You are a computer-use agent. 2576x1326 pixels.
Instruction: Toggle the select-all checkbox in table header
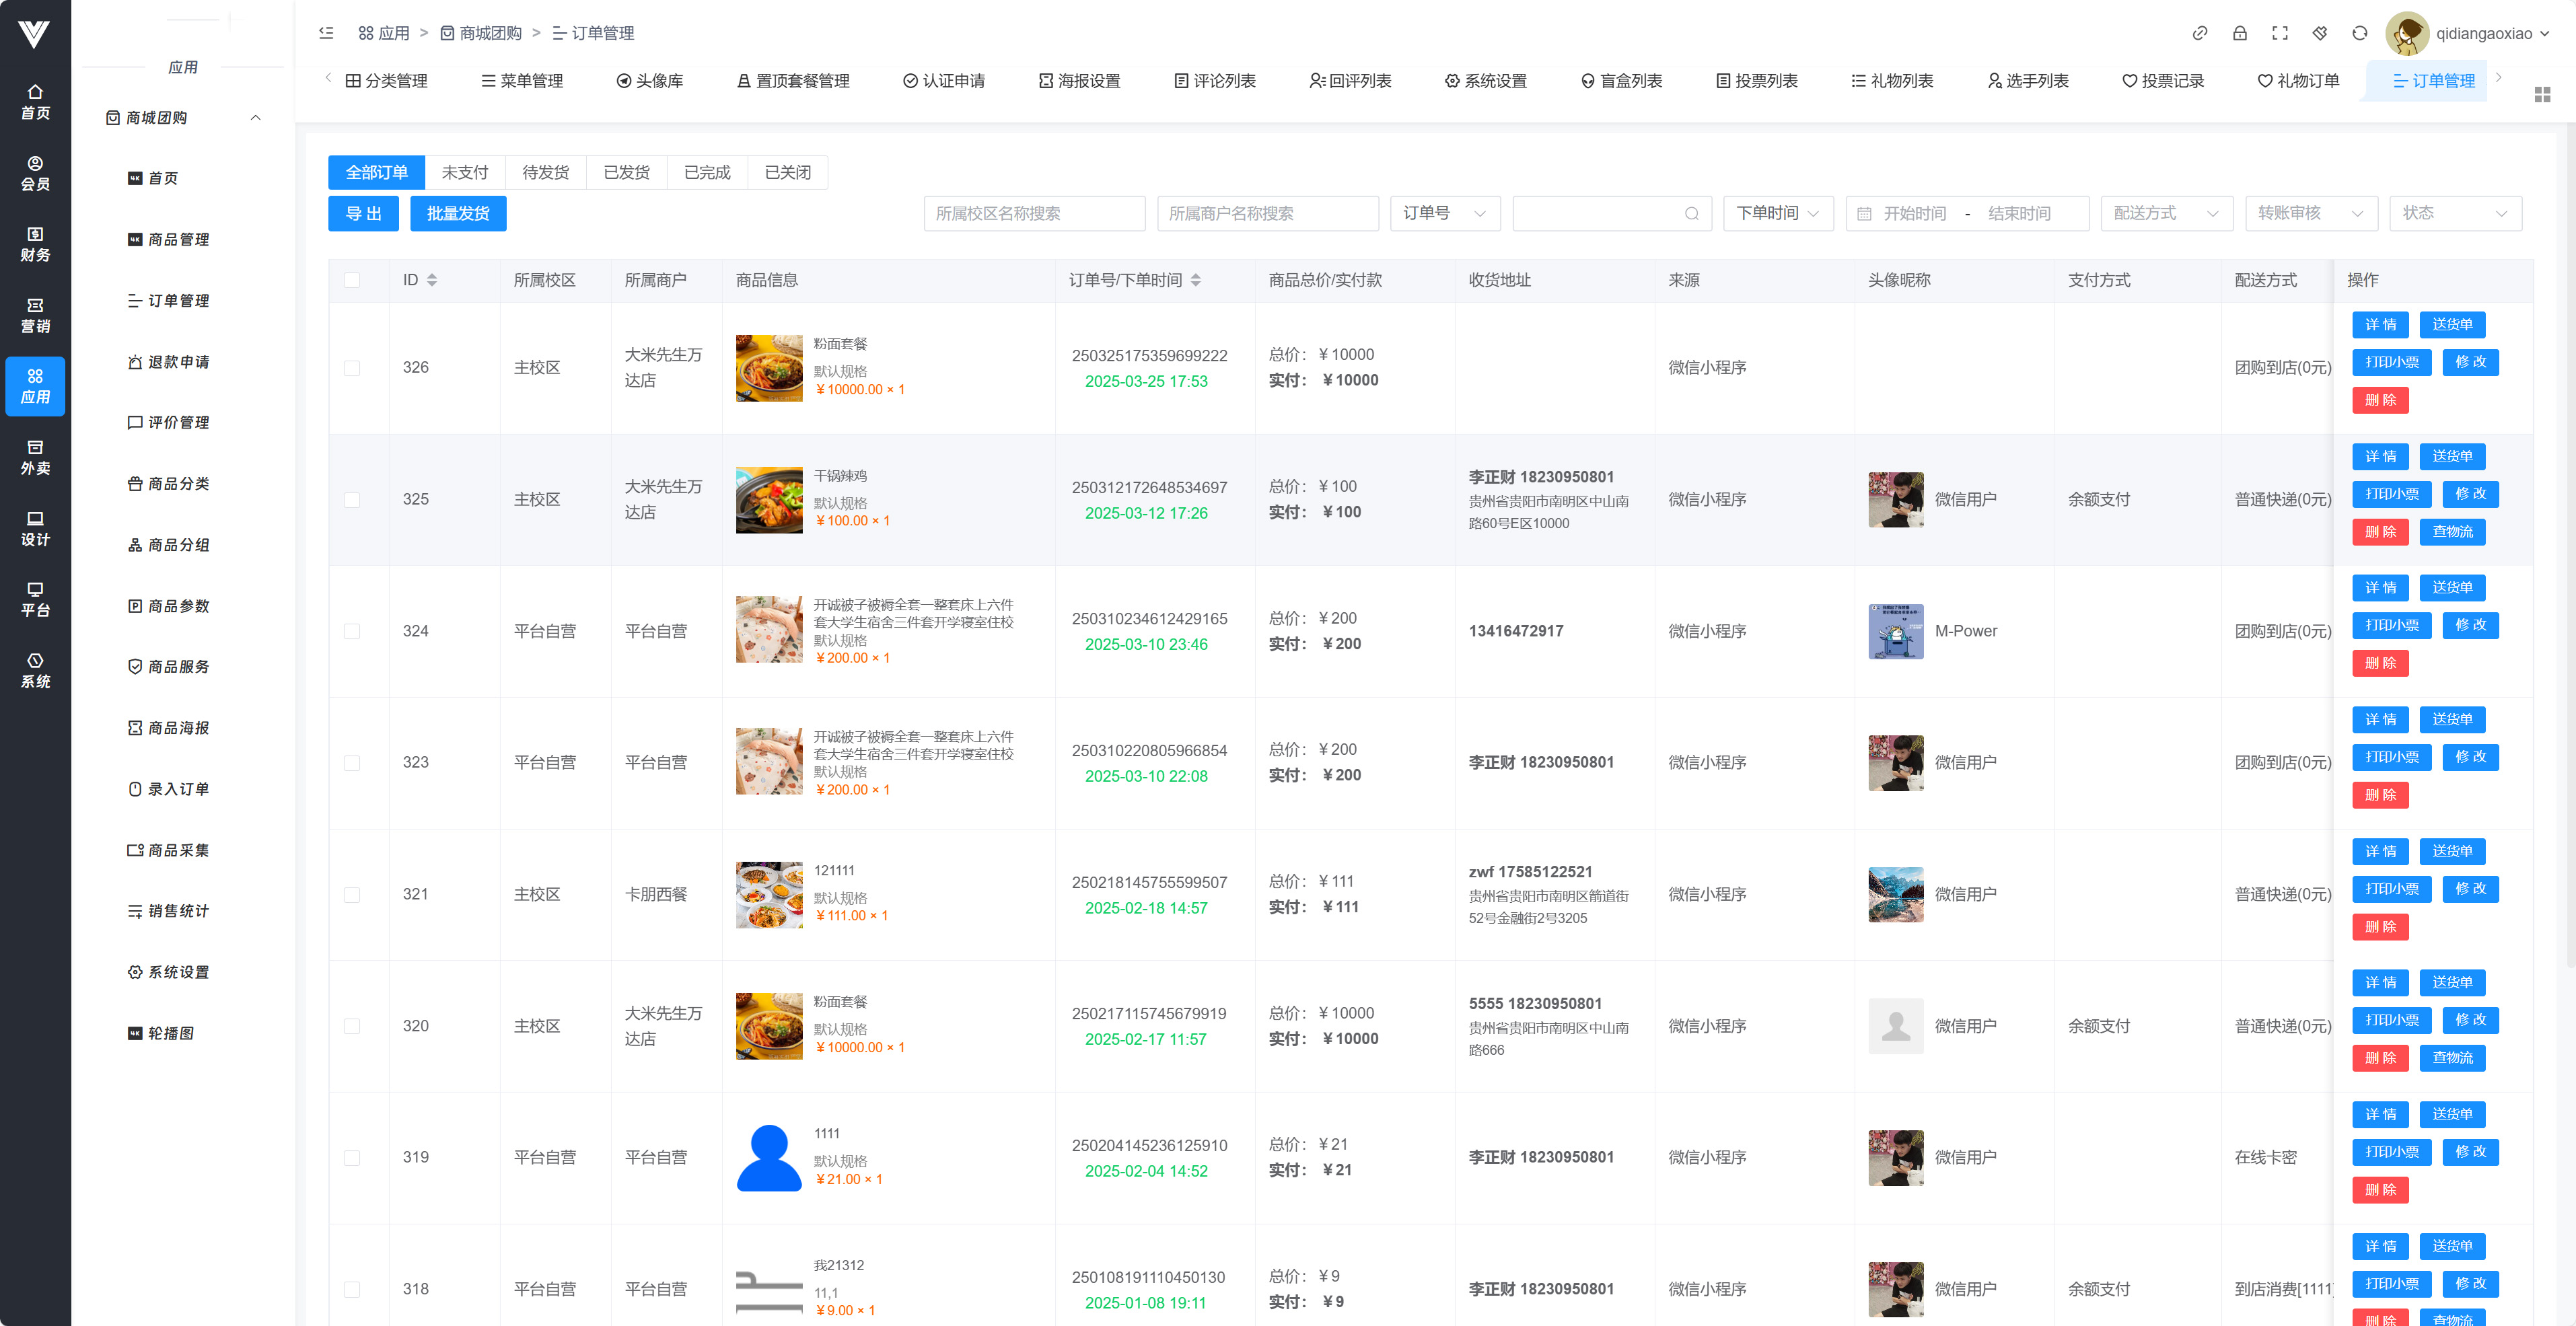point(352,280)
